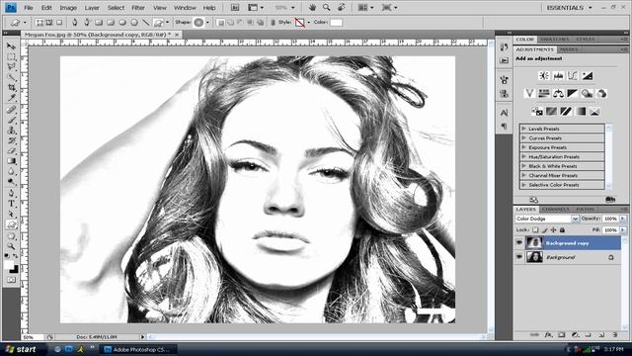This screenshot has width=632, height=356.
Task: Switch to the Masks tab
Action: click(x=569, y=49)
